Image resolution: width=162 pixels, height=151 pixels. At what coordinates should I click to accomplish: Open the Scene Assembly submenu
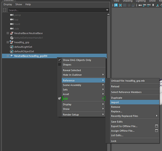pos(84,85)
